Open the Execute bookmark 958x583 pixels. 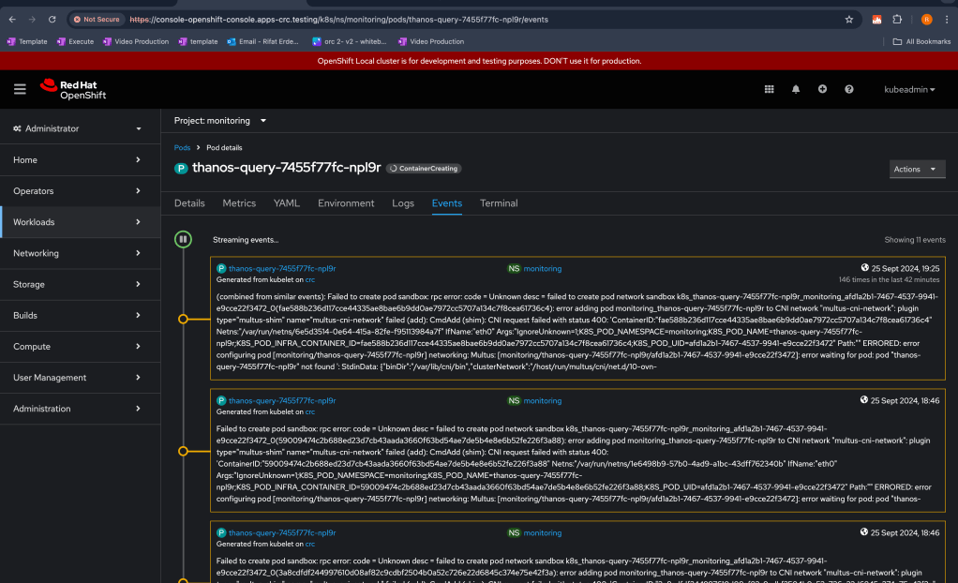75,41
